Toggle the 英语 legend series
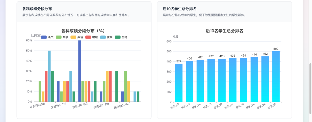This screenshot has width=312, height=122. [77, 37]
